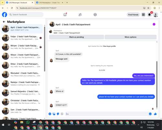Click 'Hi Conan, is this still available?' message

[68, 54]
